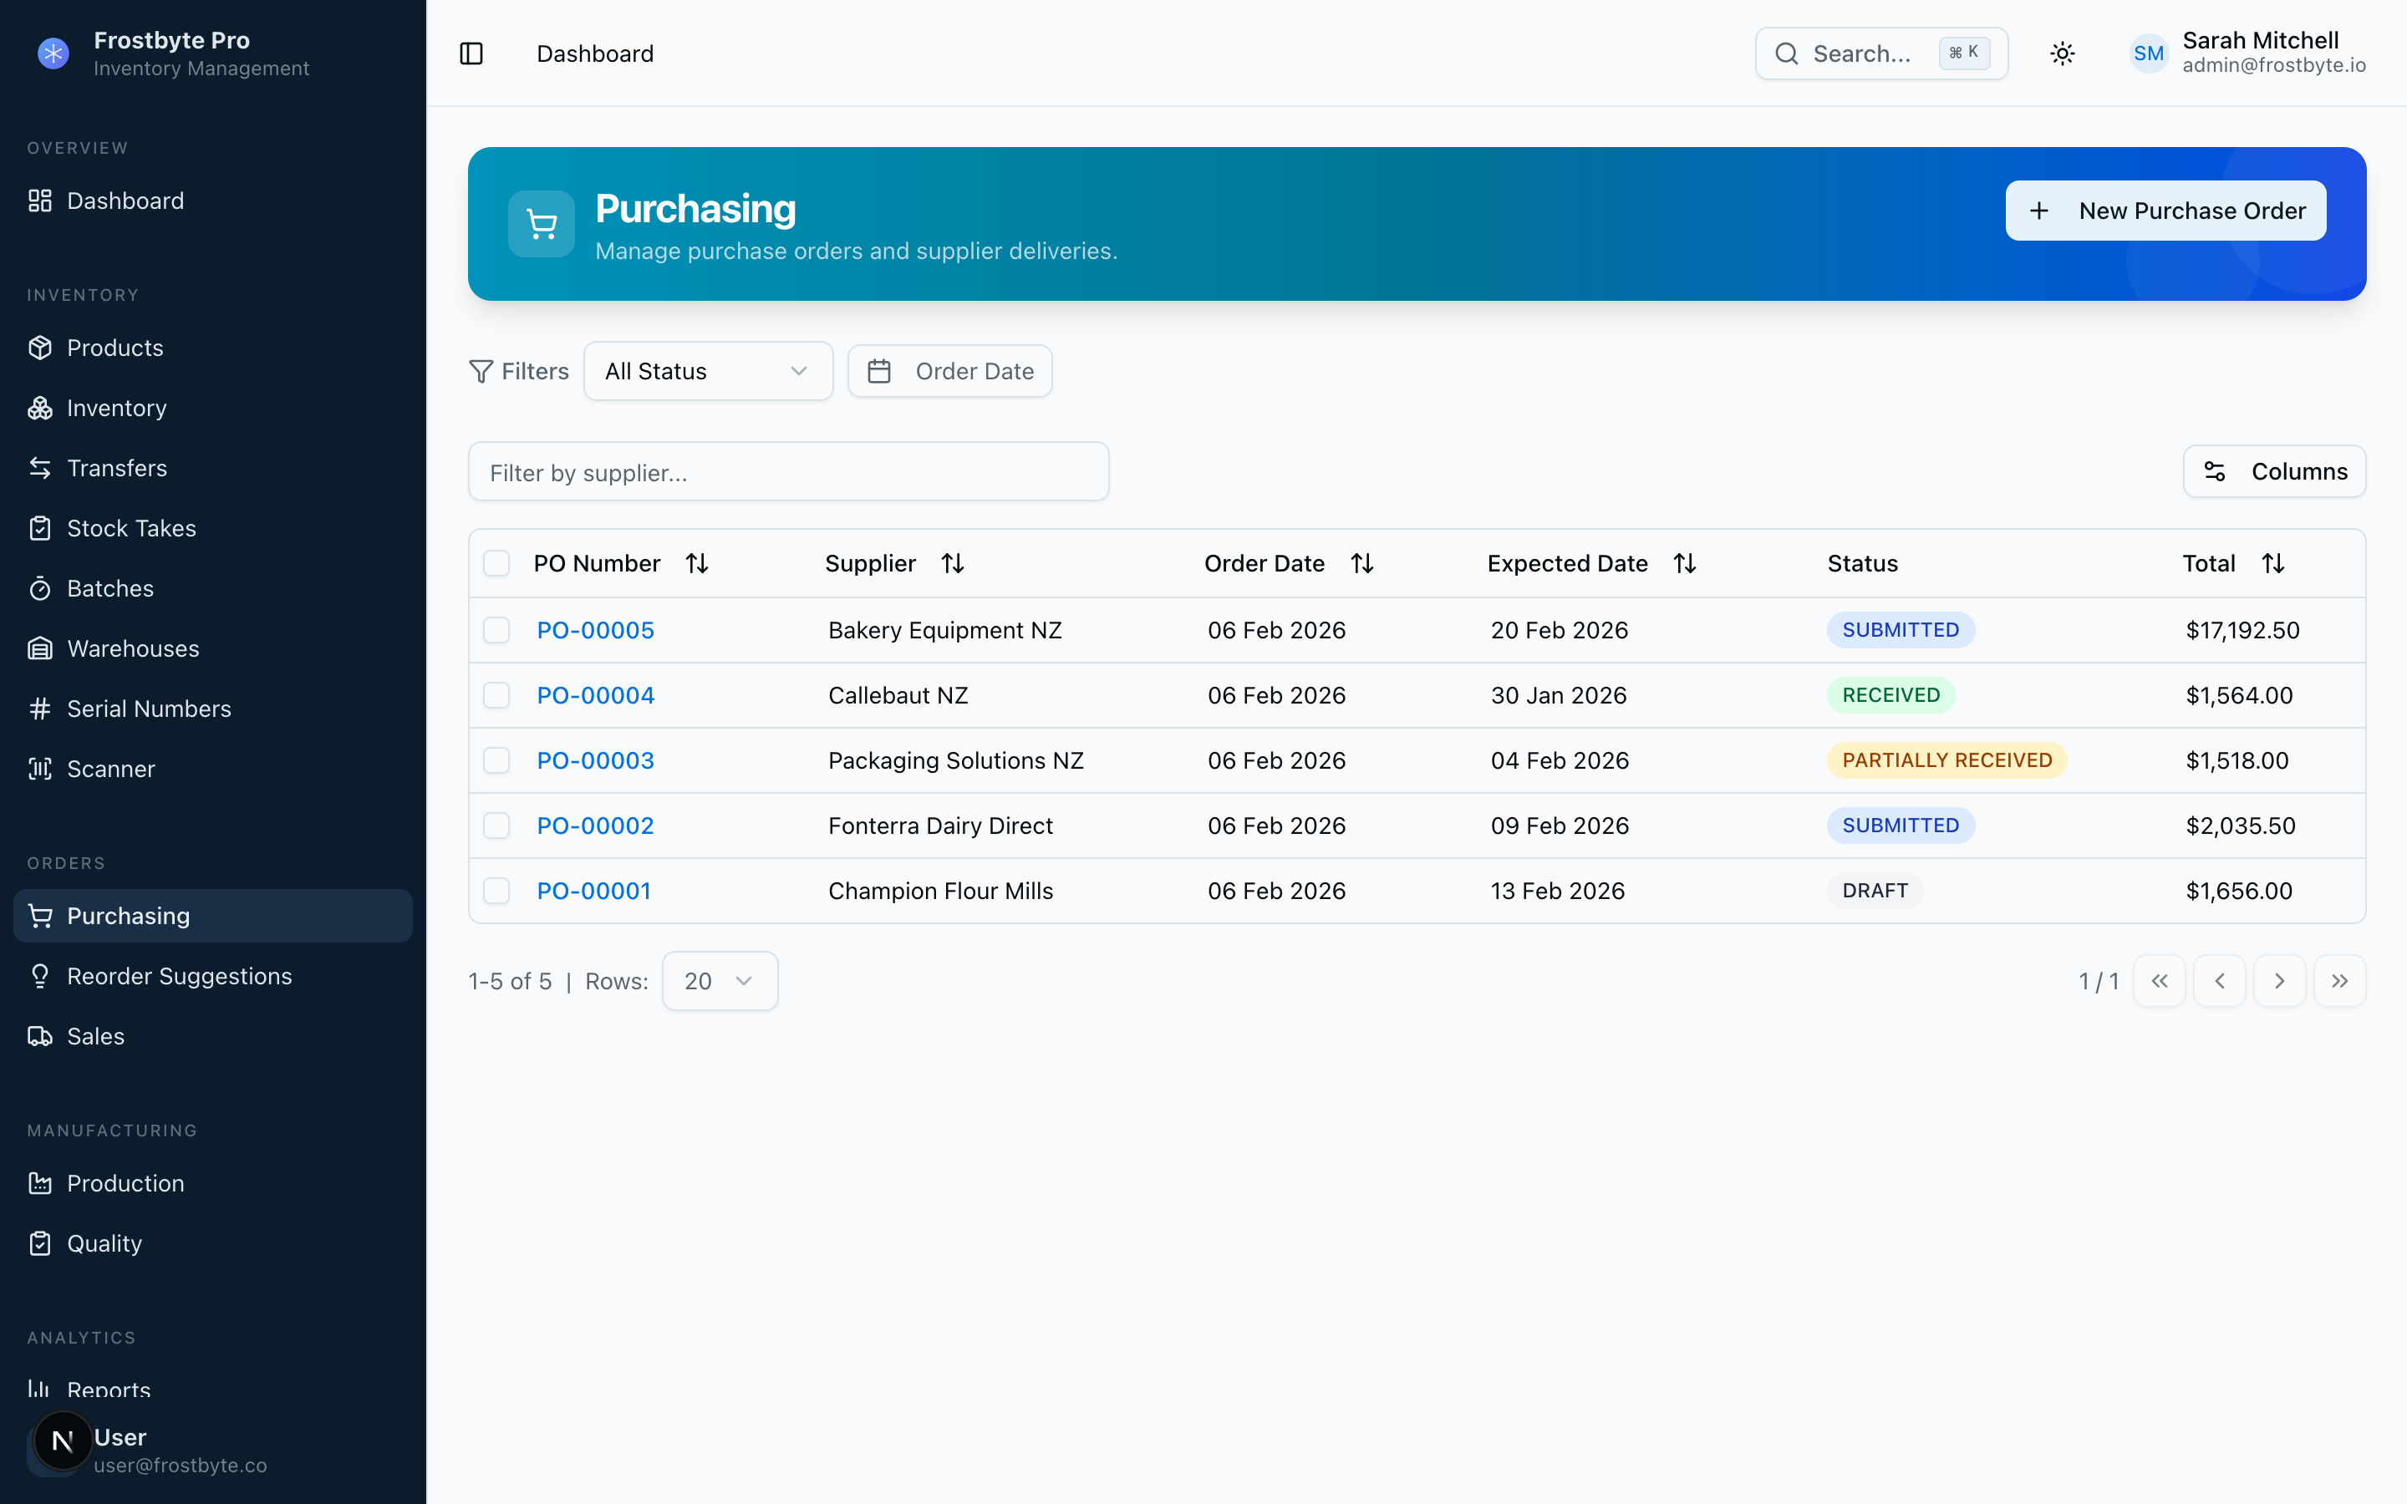Image resolution: width=2407 pixels, height=1504 pixels.
Task: Select Serial Numbers from sidebar
Action: click(148, 709)
